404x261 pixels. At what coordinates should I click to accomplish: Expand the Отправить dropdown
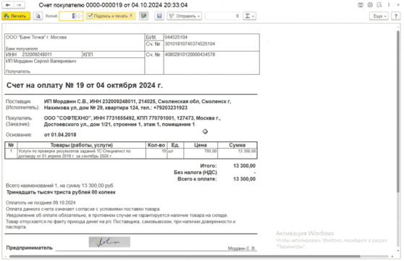click(x=184, y=16)
